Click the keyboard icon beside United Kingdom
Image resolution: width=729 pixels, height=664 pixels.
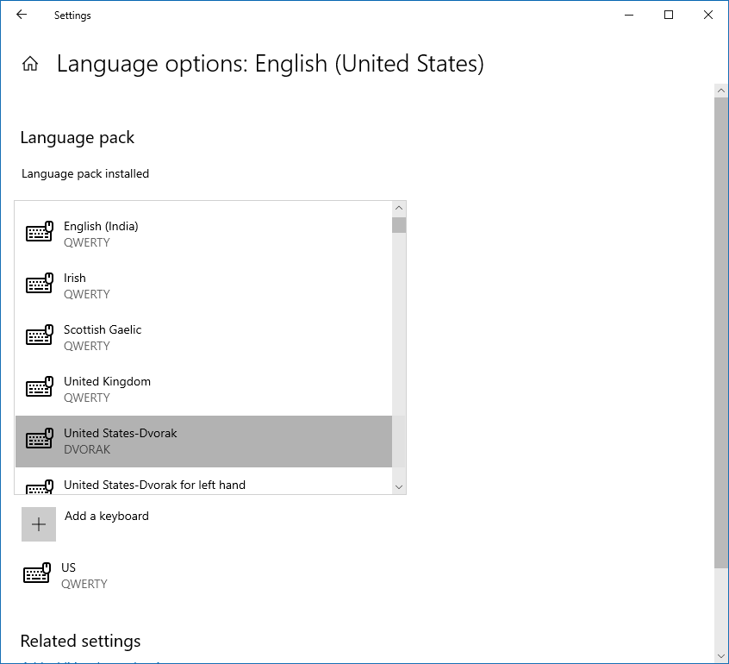pyautogui.click(x=40, y=388)
